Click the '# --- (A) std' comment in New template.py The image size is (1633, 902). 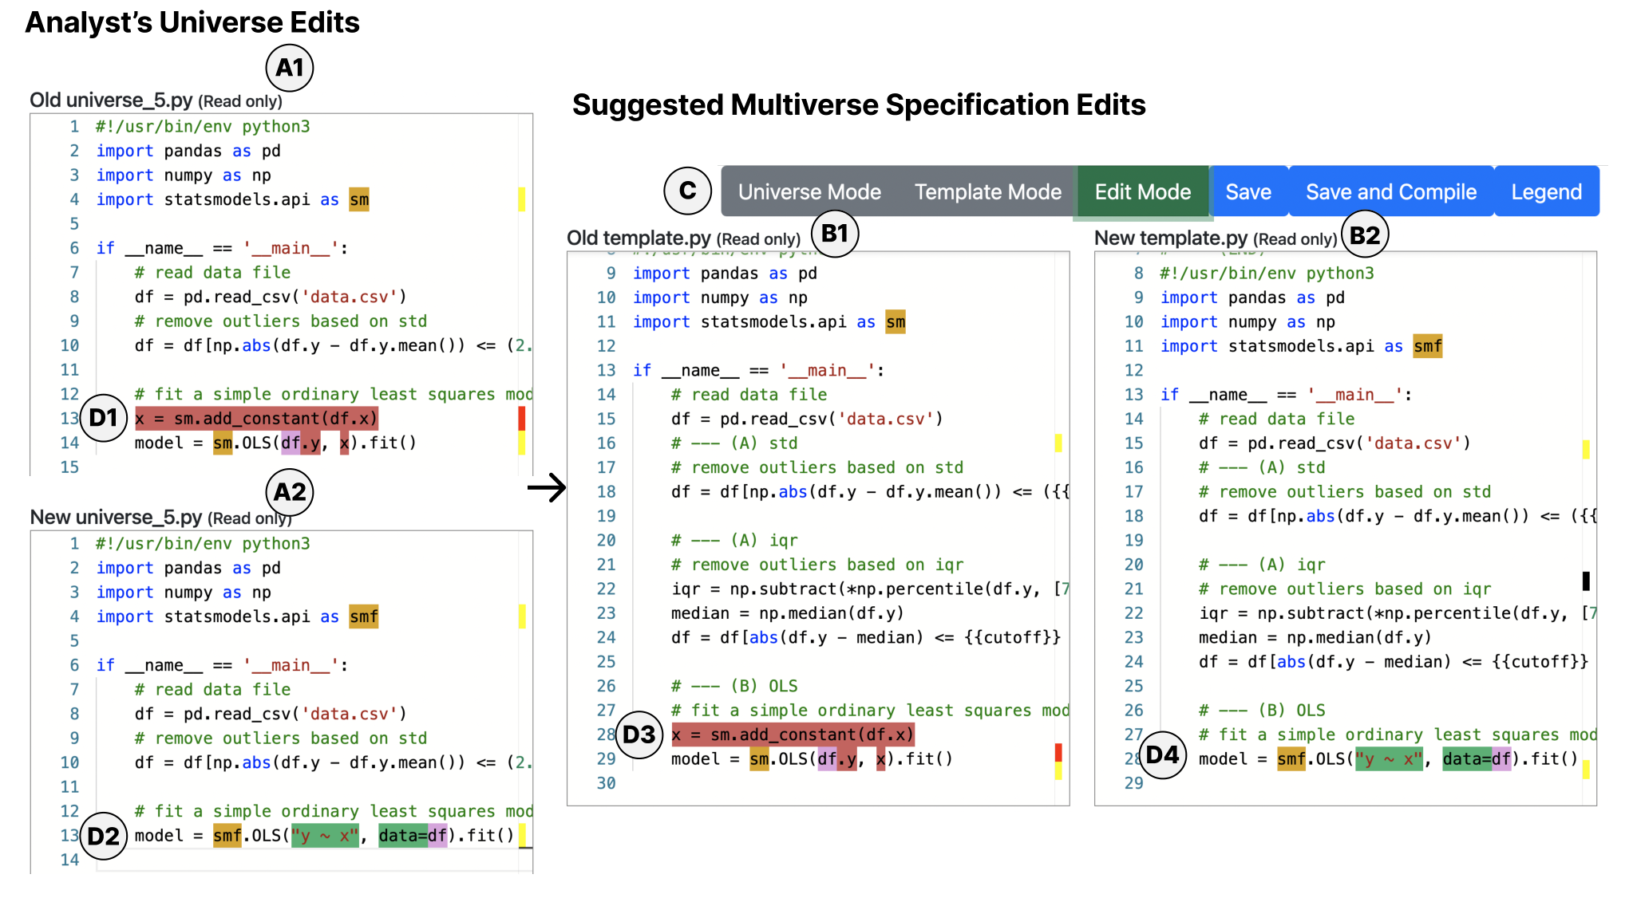pyautogui.click(x=1262, y=468)
